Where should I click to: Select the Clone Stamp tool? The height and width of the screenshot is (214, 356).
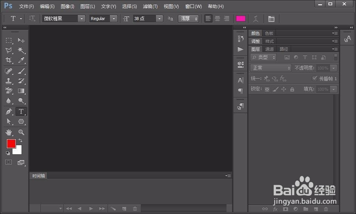(9, 81)
